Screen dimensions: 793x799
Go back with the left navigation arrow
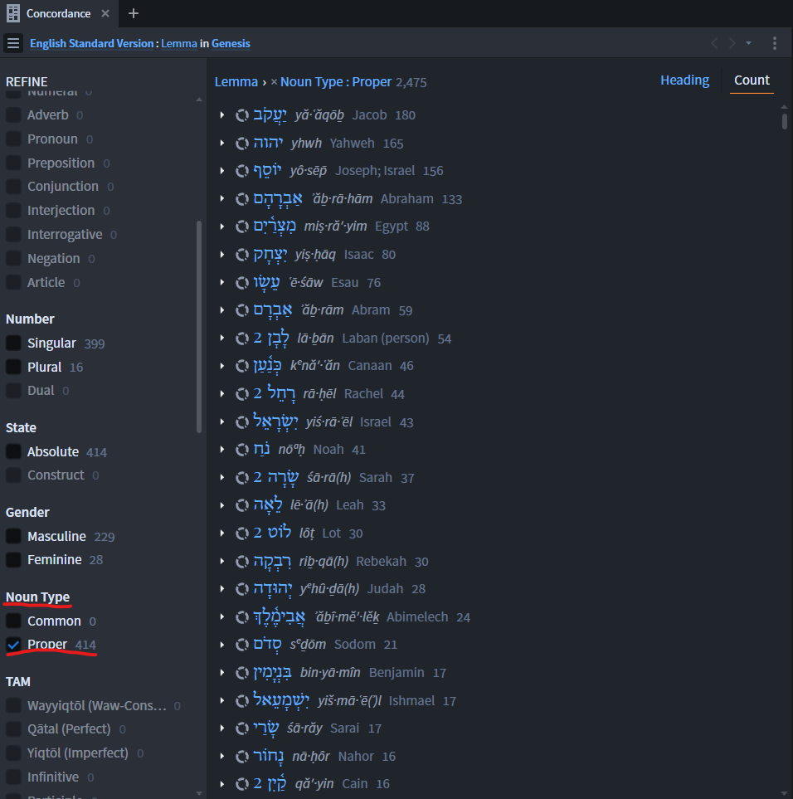click(714, 43)
